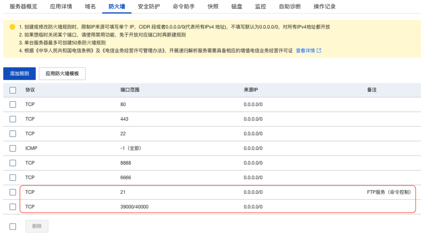Screen dimensions: 421x237
Task: Tick the checkbox for TCP port 22
Action: [13, 134]
